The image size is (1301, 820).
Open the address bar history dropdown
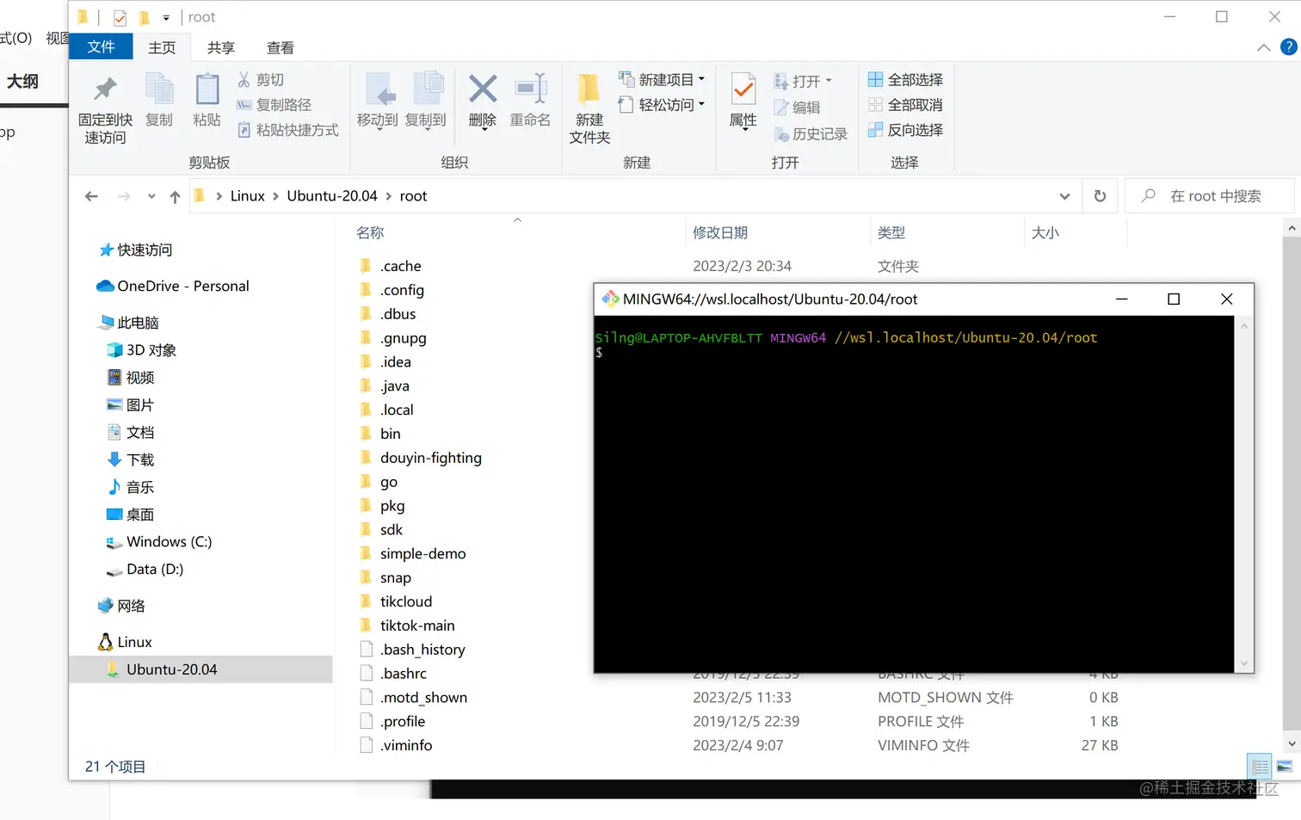(x=1064, y=196)
